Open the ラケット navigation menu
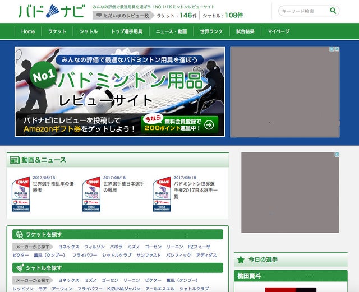Image resolution: width=359 pixels, height=292 pixels. tap(57, 31)
